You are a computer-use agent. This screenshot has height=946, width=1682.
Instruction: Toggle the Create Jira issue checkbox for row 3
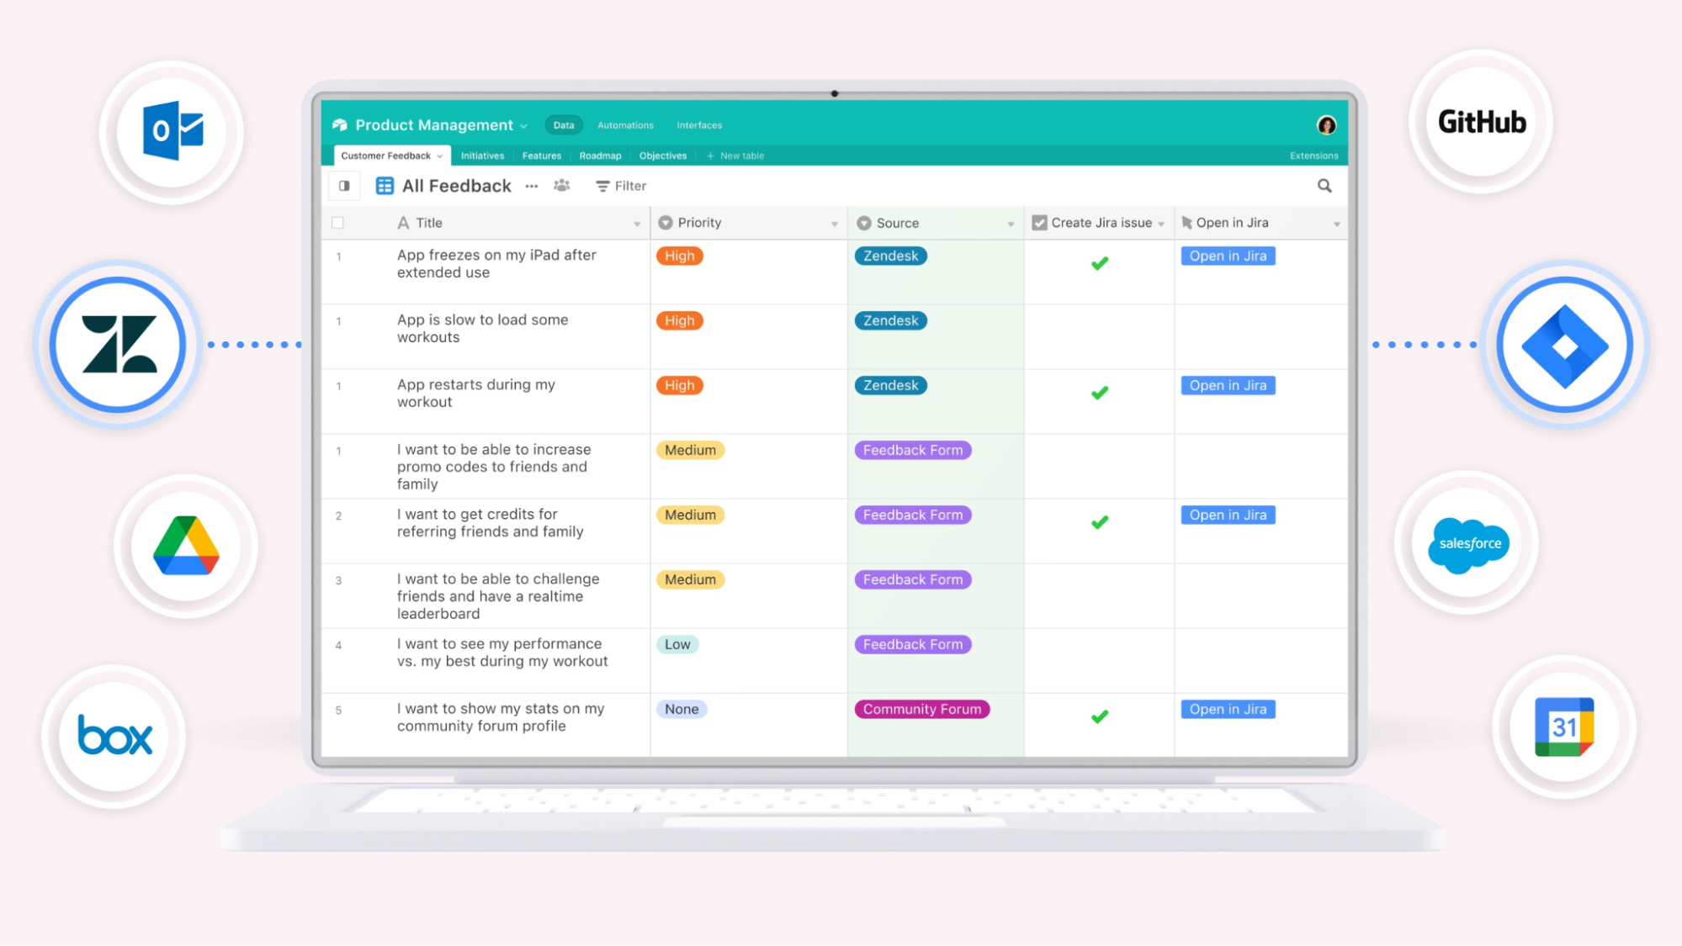1097,593
